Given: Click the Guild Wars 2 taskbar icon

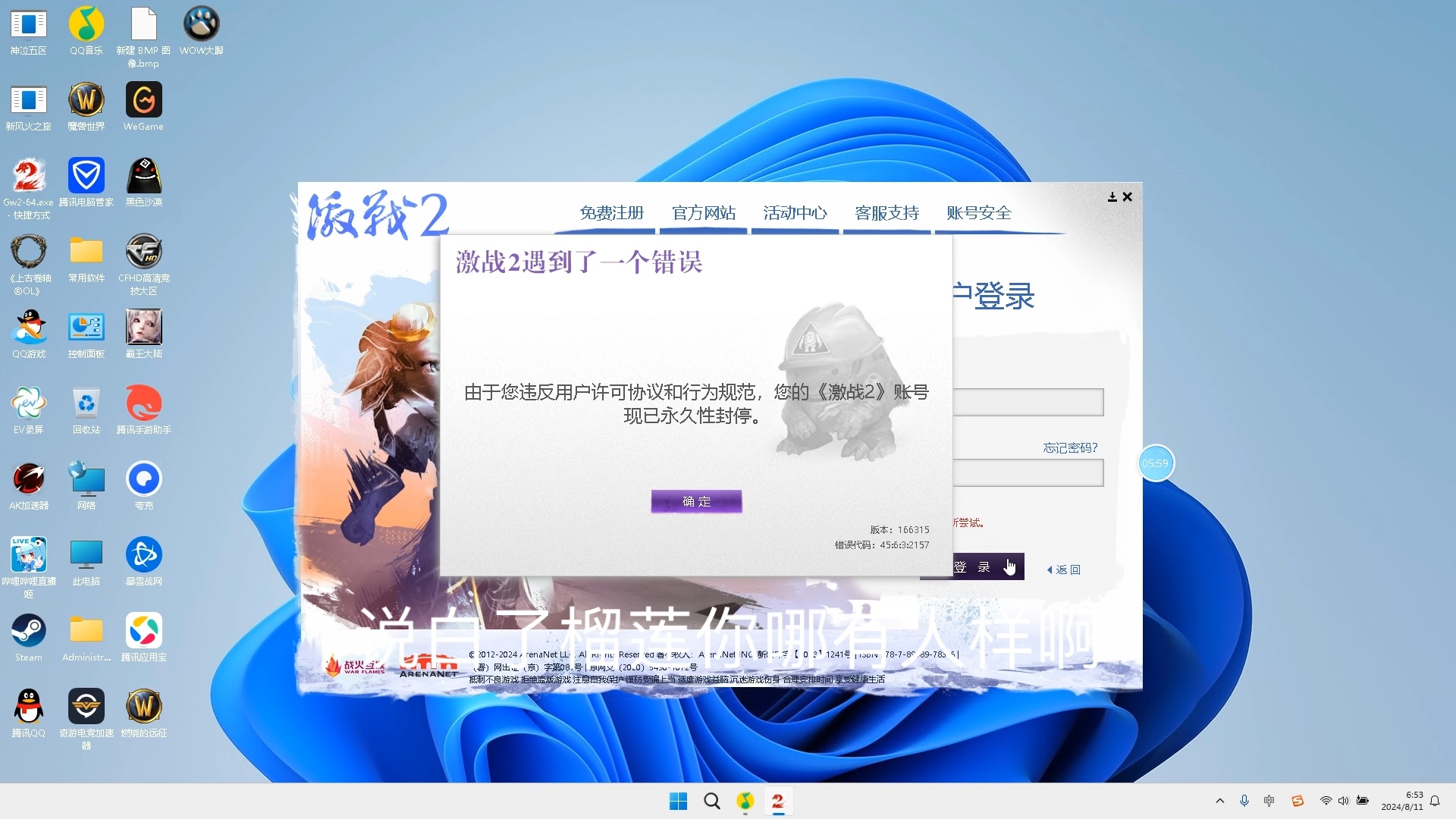Looking at the screenshot, I should (777, 800).
